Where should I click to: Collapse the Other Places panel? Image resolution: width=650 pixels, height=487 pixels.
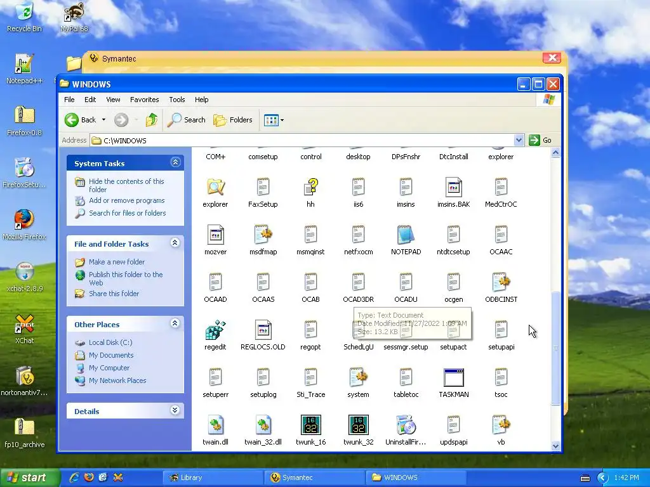175,323
